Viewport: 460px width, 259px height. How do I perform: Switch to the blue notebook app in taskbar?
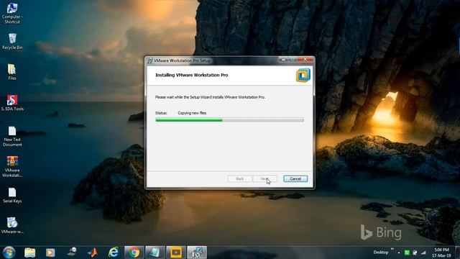point(155,253)
